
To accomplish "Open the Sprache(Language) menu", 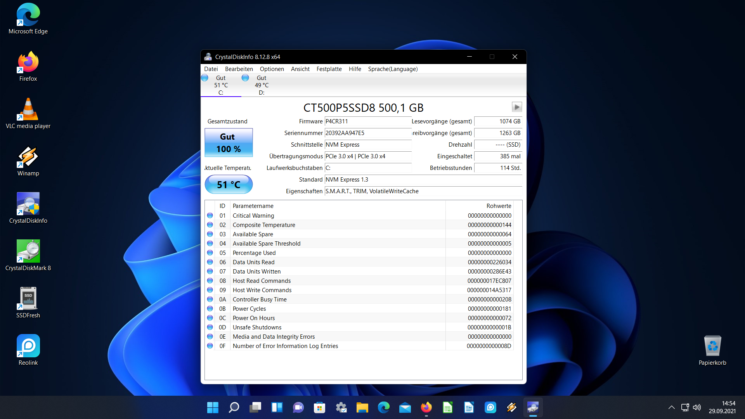I will [x=392, y=69].
